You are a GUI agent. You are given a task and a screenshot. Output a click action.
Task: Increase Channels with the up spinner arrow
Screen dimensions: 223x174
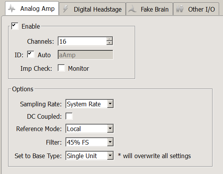(109, 39)
